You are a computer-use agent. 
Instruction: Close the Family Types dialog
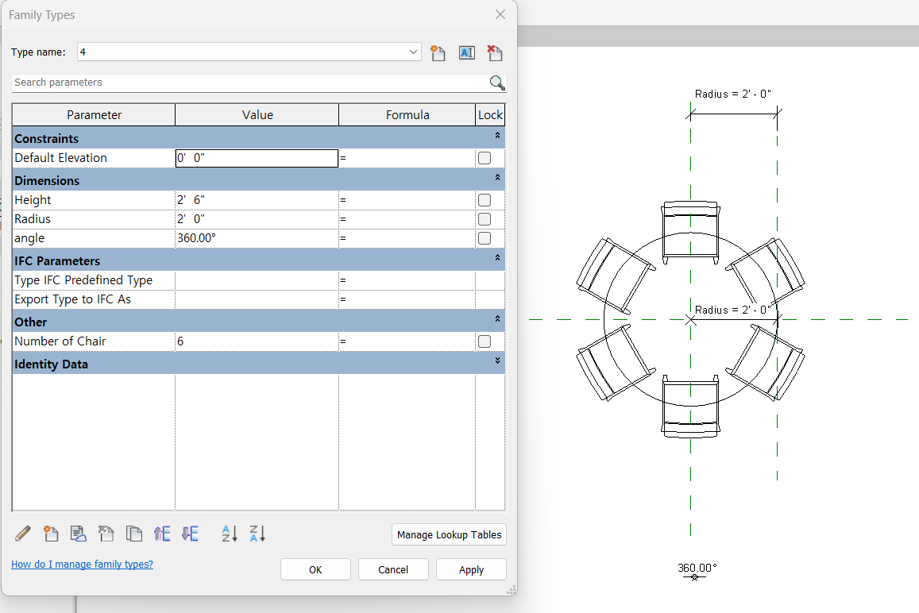tap(500, 14)
